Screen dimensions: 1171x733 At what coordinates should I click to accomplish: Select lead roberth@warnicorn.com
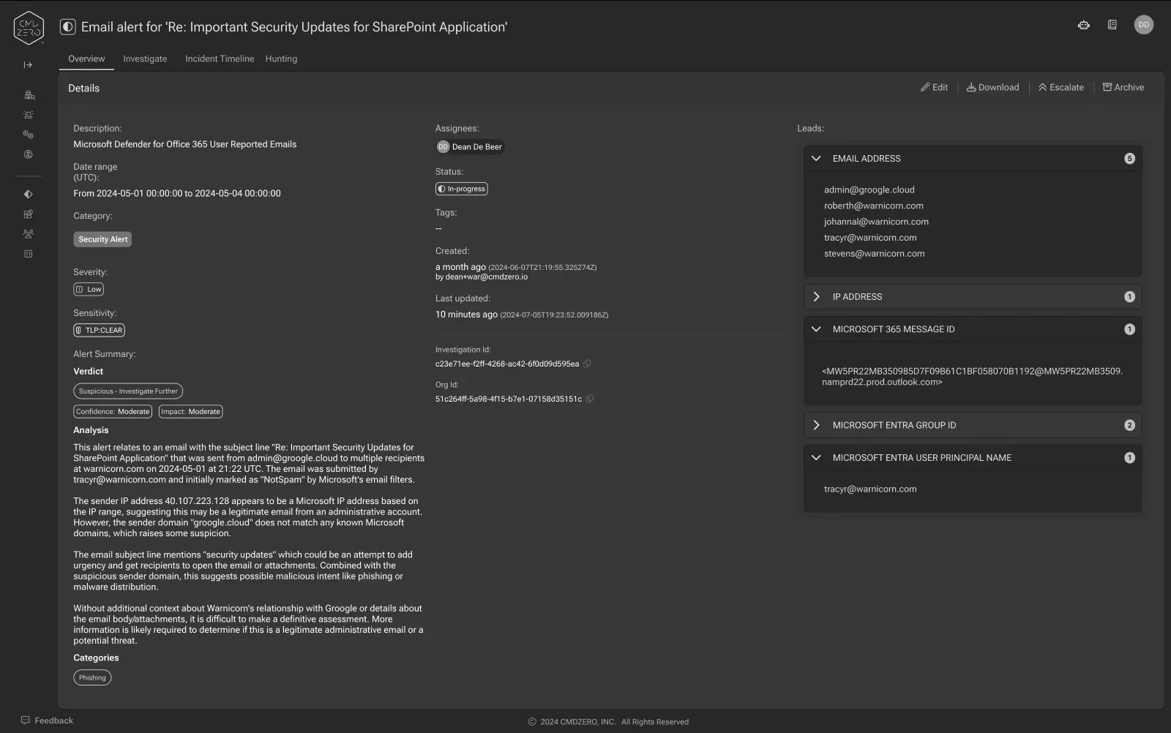click(x=873, y=206)
